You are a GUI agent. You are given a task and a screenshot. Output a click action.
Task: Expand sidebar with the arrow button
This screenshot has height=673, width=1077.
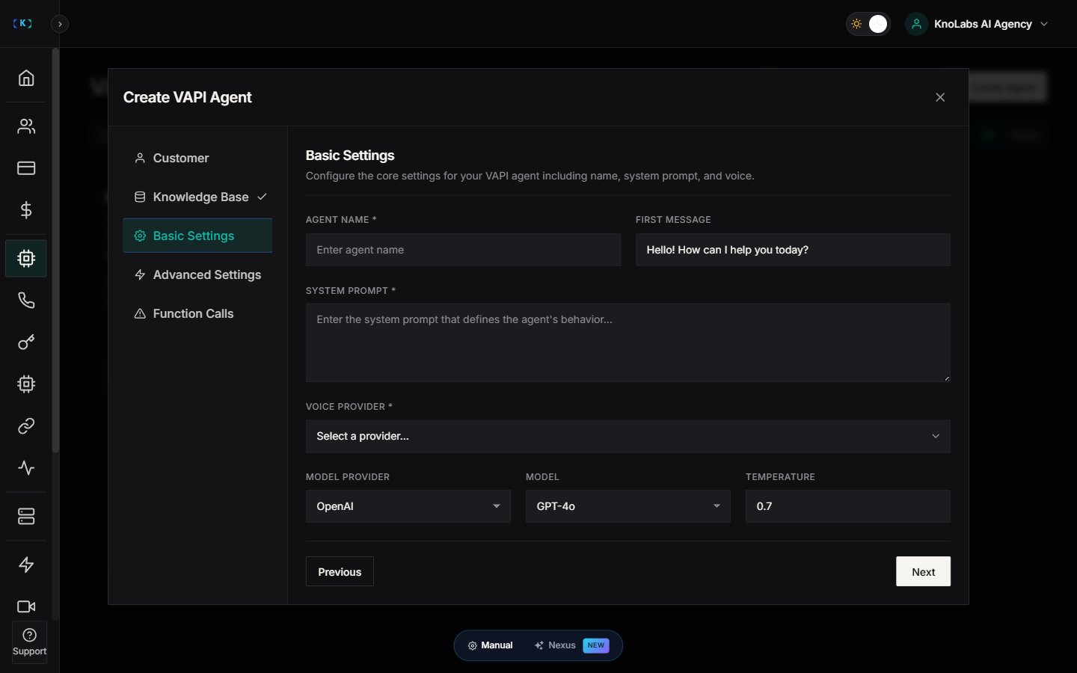[x=60, y=24]
